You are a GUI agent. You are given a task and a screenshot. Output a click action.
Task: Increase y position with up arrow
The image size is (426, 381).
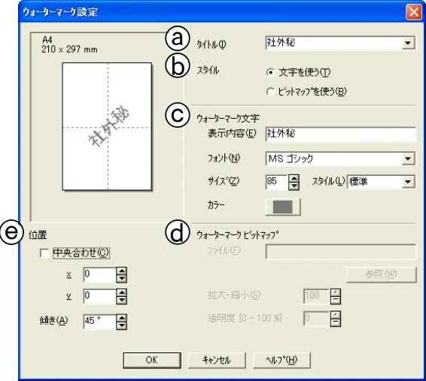coord(121,293)
